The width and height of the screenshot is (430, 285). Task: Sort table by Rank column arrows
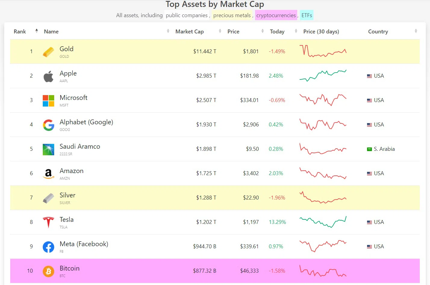pyautogui.click(x=36, y=31)
